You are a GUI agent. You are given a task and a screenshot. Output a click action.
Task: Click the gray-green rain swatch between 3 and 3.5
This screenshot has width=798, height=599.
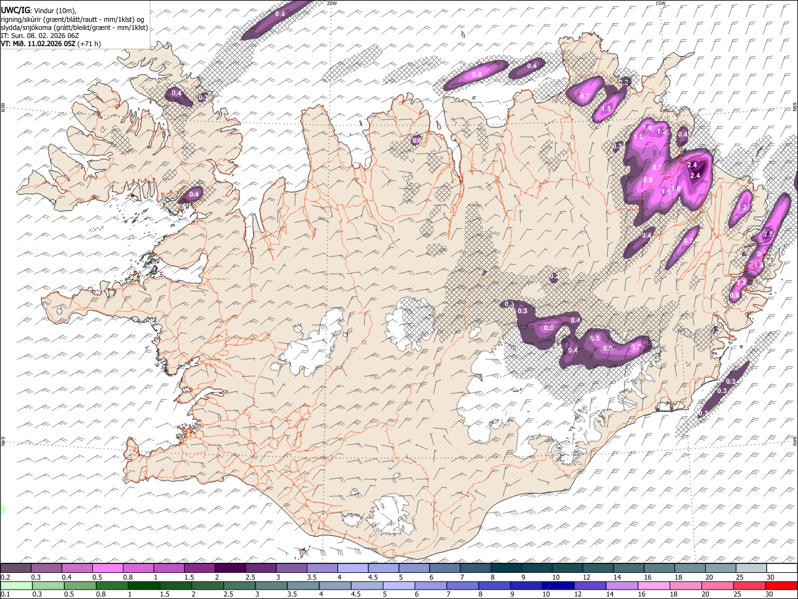[271, 586]
